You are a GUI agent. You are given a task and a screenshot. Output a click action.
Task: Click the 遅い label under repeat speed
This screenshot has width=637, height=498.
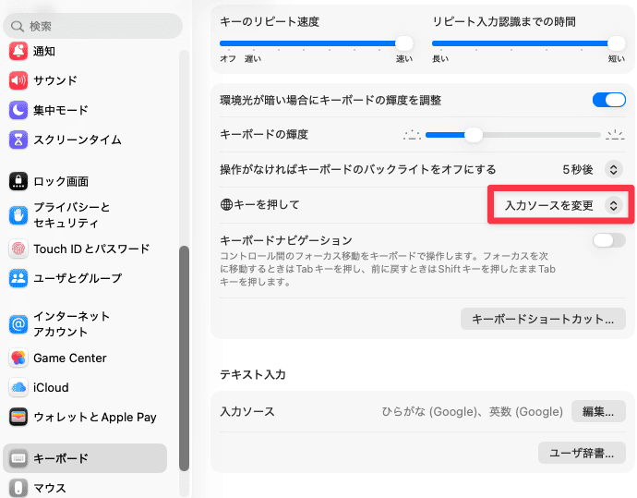point(253,59)
